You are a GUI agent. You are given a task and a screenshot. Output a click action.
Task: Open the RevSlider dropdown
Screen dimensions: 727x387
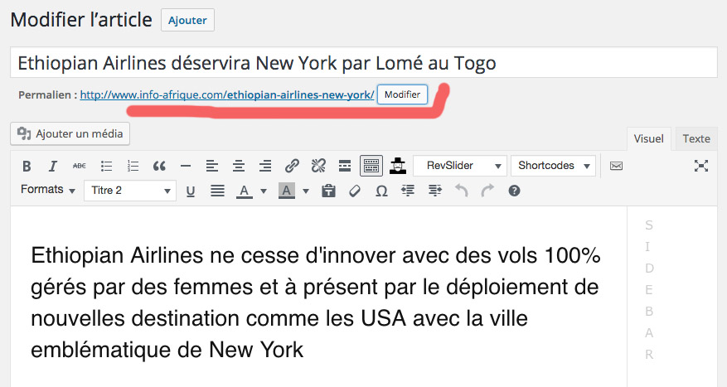coord(460,166)
